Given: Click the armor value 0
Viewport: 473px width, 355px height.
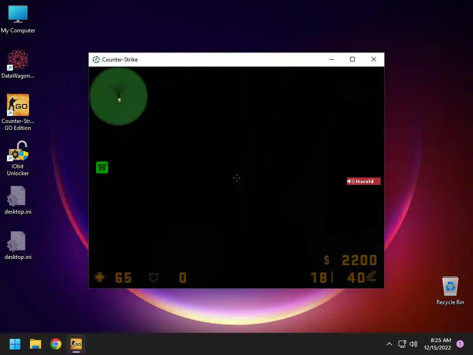Looking at the screenshot, I should coord(183,278).
